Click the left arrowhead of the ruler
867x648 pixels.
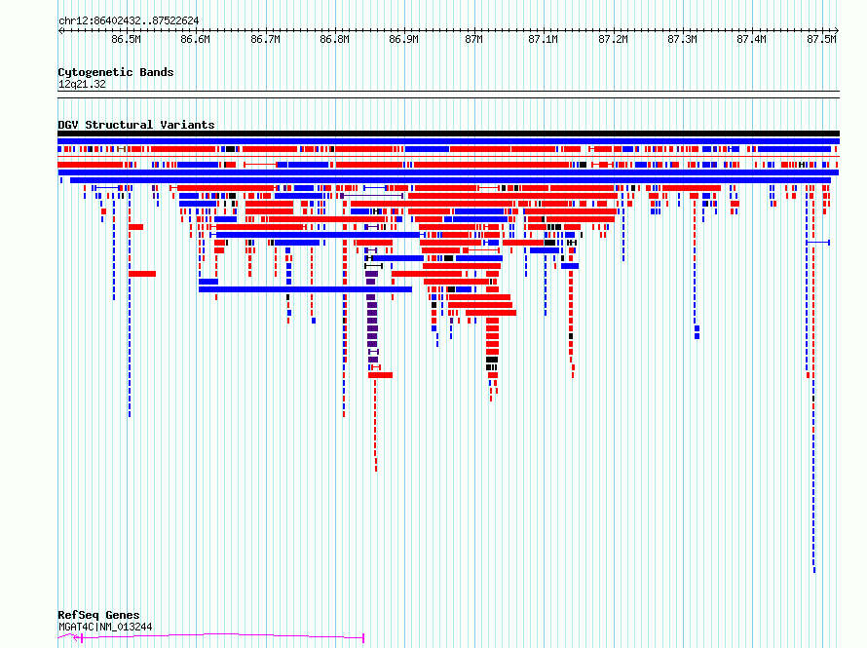pos(60,31)
